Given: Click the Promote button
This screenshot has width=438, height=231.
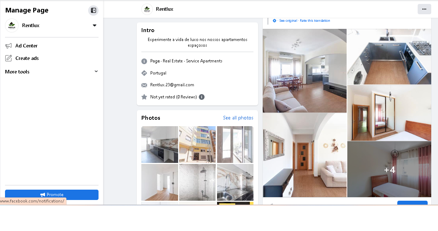Looking at the screenshot, I should [x=52, y=195].
